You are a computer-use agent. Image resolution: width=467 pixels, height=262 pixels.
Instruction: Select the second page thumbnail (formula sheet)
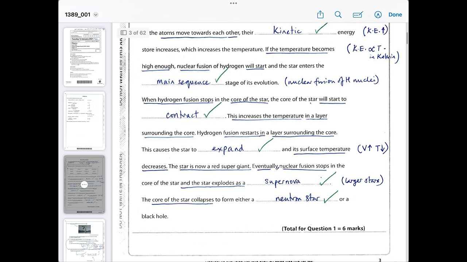pyautogui.click(x=84, y=121)
